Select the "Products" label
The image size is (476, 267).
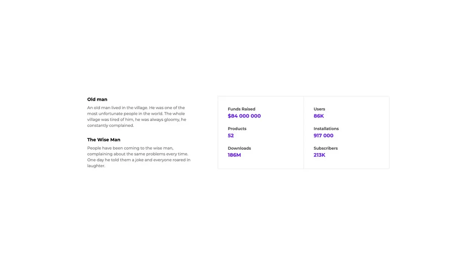[237, 129]
